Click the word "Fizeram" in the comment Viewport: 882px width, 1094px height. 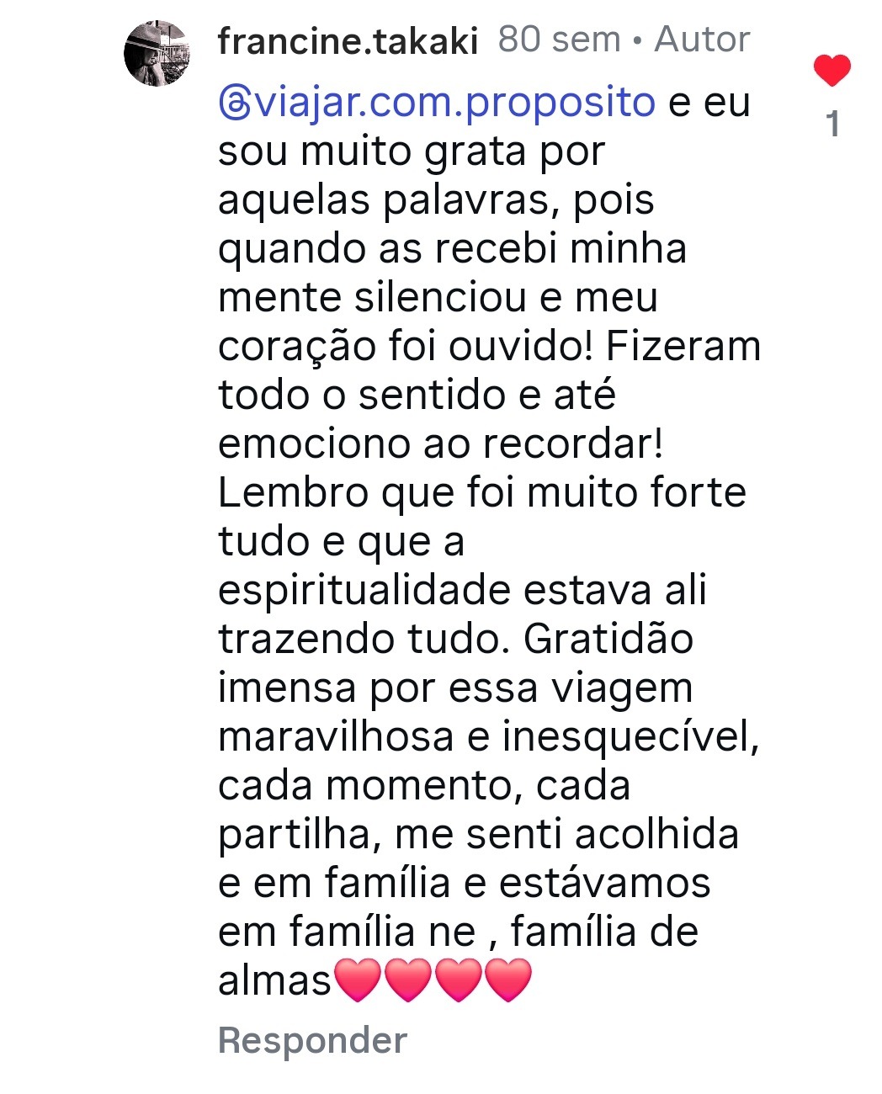pyautogui.click(x=683, y=346)
